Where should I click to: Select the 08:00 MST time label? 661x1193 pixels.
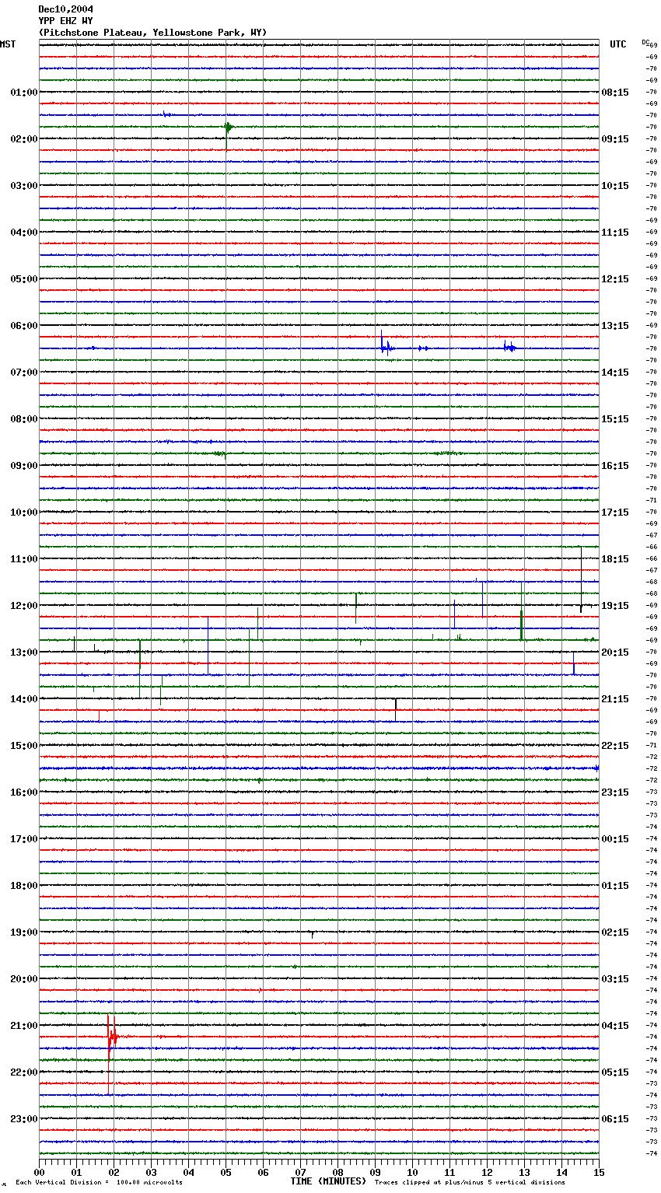click(x=24, y=419)
